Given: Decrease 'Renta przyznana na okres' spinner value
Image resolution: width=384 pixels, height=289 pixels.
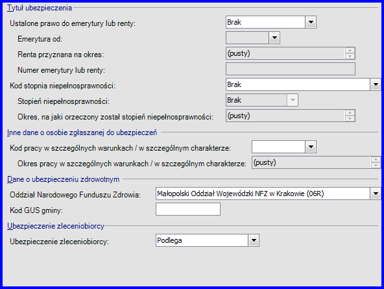Looking at the screenshot, I should (350, 57).
